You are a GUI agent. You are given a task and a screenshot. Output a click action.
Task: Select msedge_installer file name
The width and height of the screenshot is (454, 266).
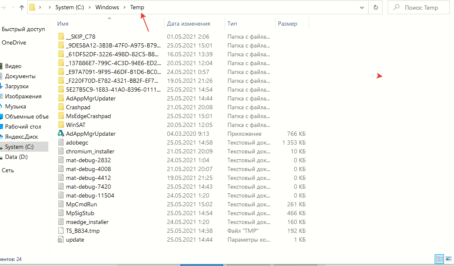pos(87,222)
